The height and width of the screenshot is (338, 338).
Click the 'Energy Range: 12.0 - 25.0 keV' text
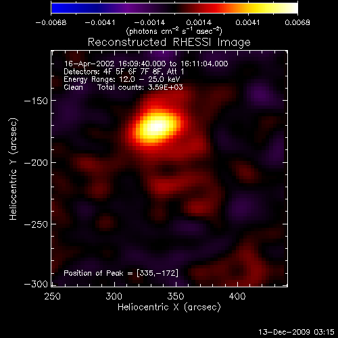point(122,80)
